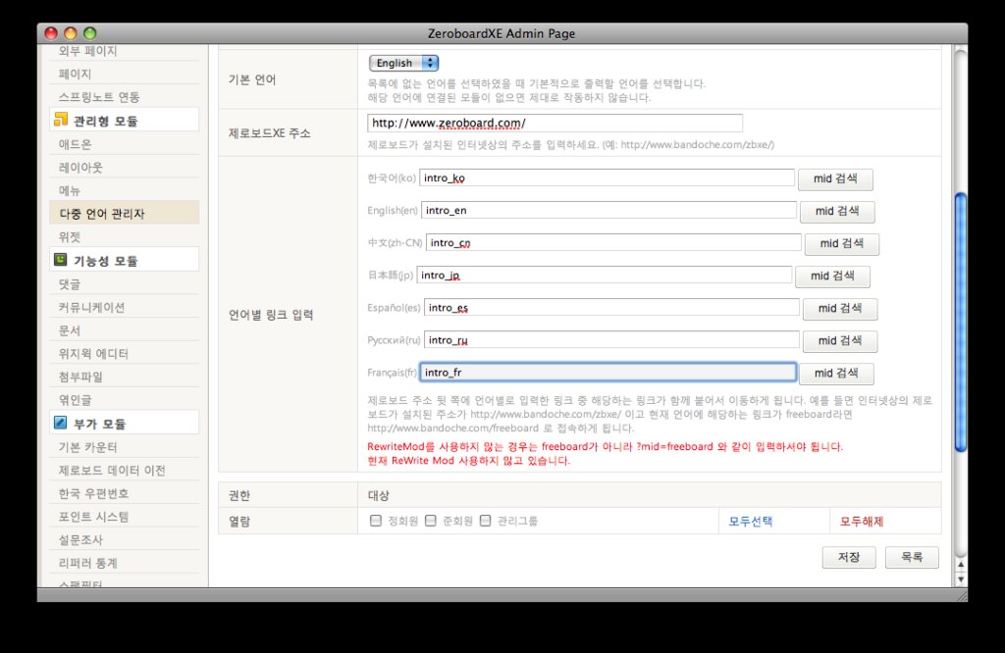Click the intro_jp input field
The height and width of the screenshot is (653, 1005).
click(605, 276)
